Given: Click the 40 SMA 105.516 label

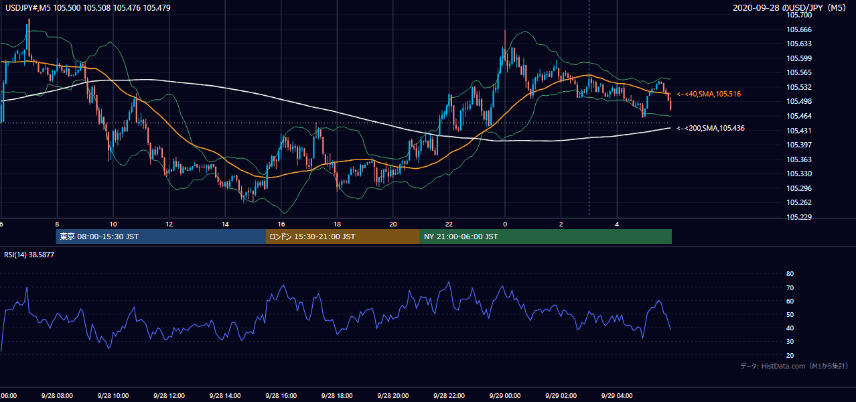Looking at the screenshot, I should tap(709, 94).
